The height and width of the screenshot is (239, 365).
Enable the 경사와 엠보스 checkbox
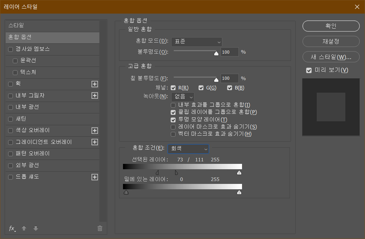pyautogui.click(x=10, y=49)
